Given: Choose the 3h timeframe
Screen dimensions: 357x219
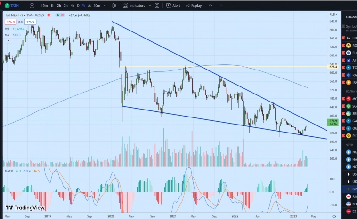Looking at the screenshot, I should [x=65, y=6].
